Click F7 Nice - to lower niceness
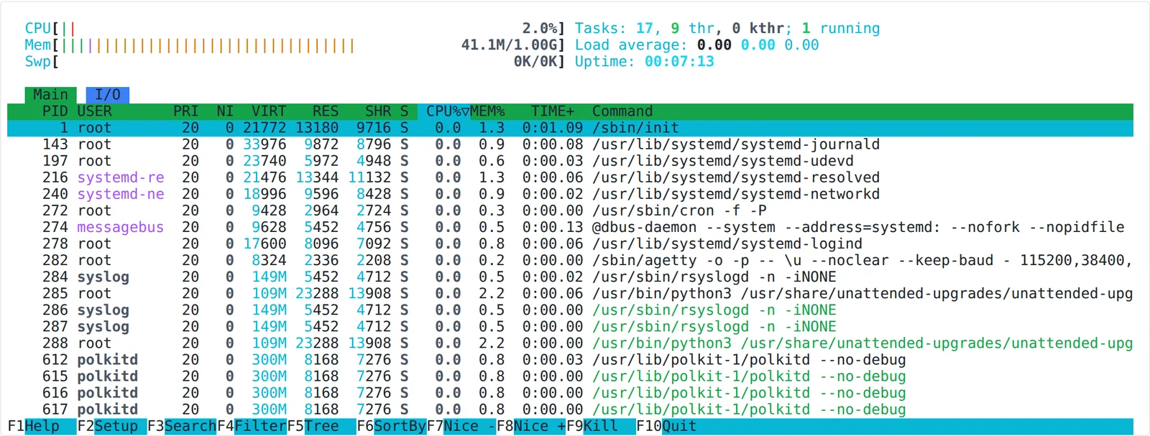 (461, 426)
